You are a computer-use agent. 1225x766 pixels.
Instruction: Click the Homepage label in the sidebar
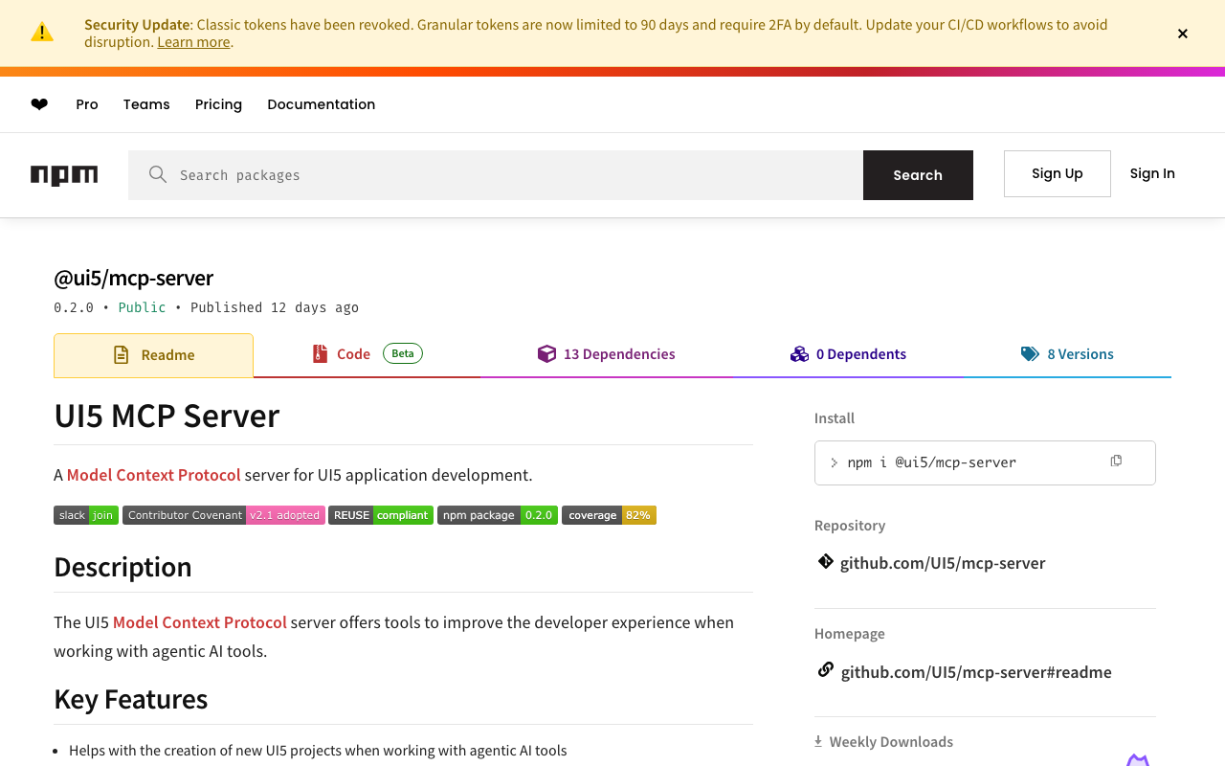850,634
